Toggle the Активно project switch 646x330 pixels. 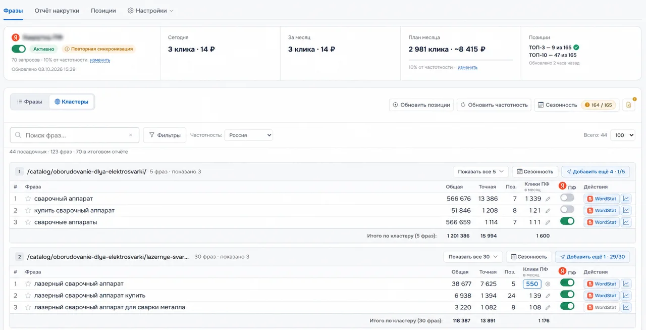coord(19,49)
